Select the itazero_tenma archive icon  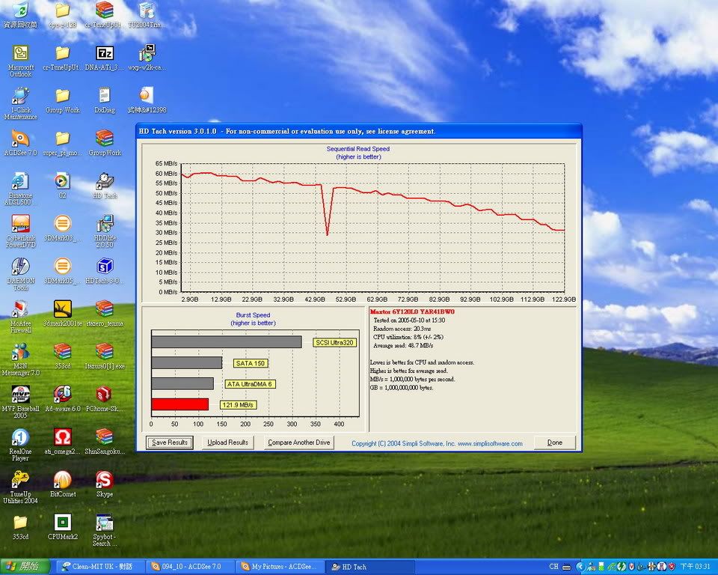coord(105,314)
